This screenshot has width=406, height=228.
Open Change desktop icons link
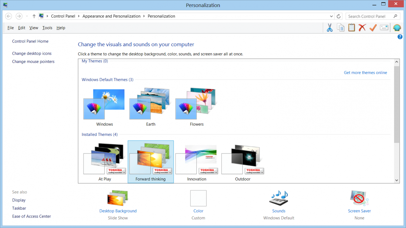click(x=32, y=53)
